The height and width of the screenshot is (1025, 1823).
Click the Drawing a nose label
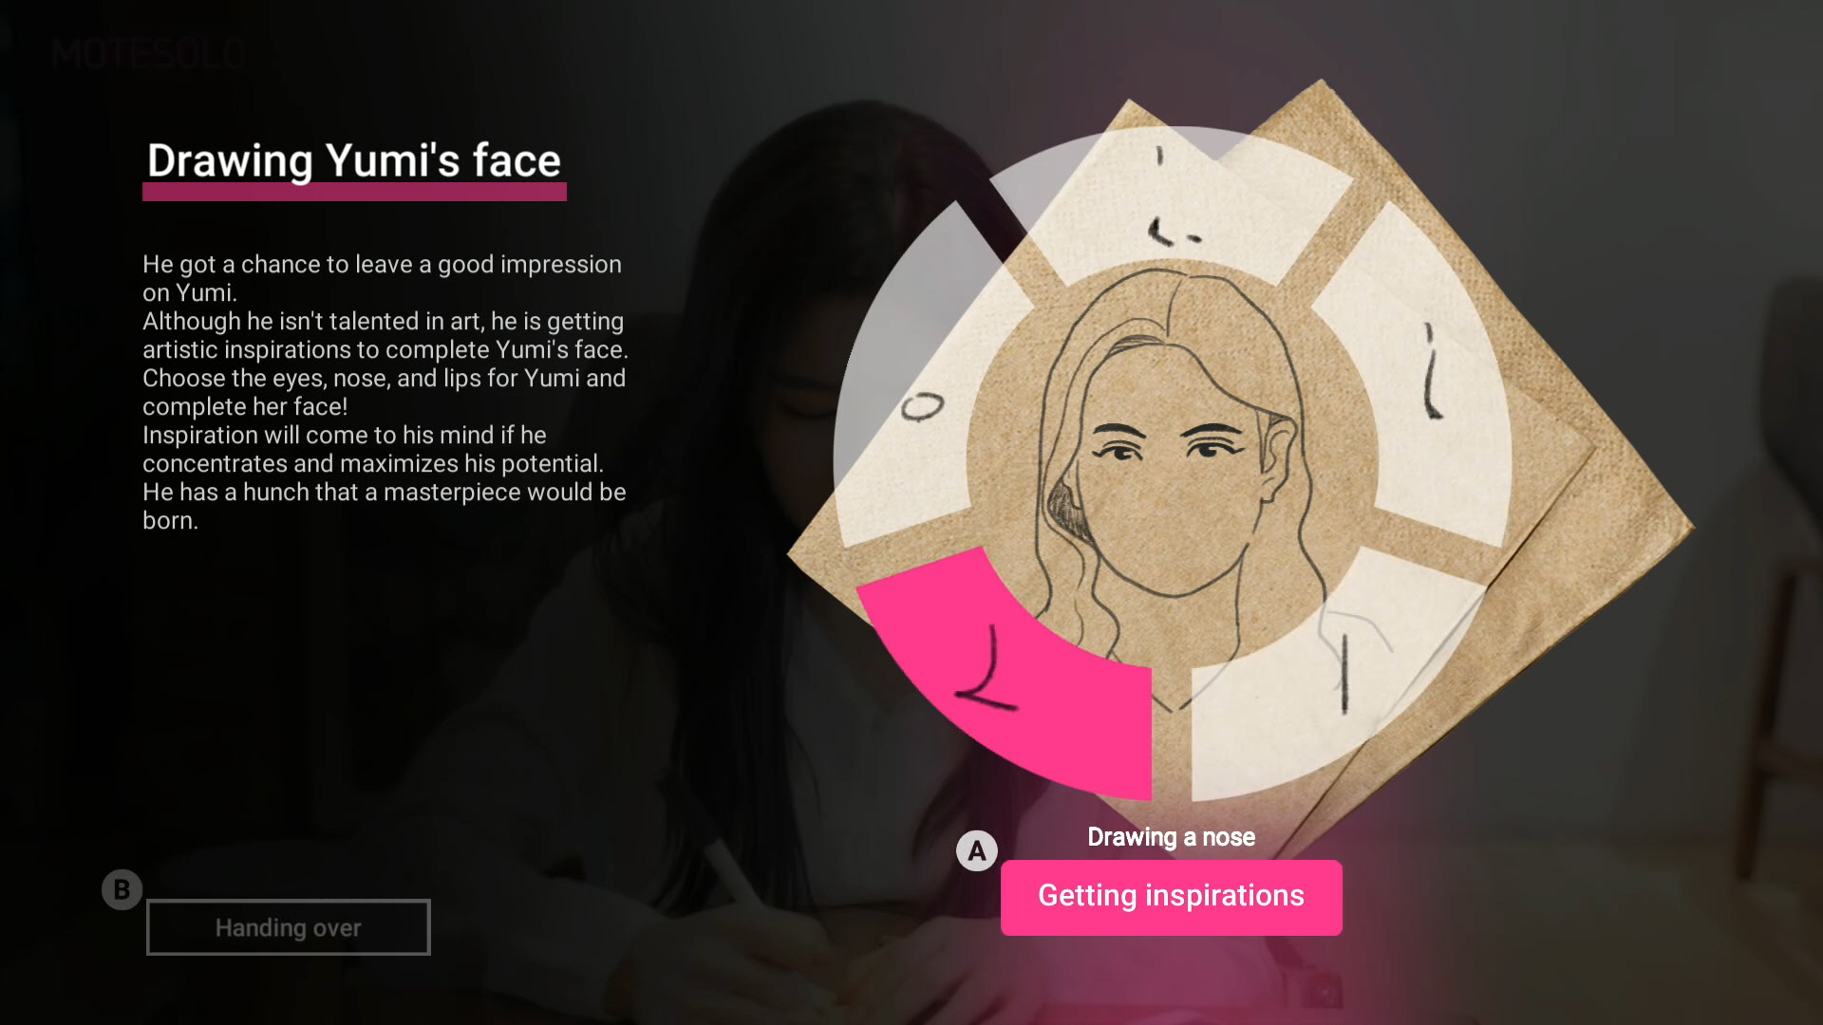tap(1171, 837)
